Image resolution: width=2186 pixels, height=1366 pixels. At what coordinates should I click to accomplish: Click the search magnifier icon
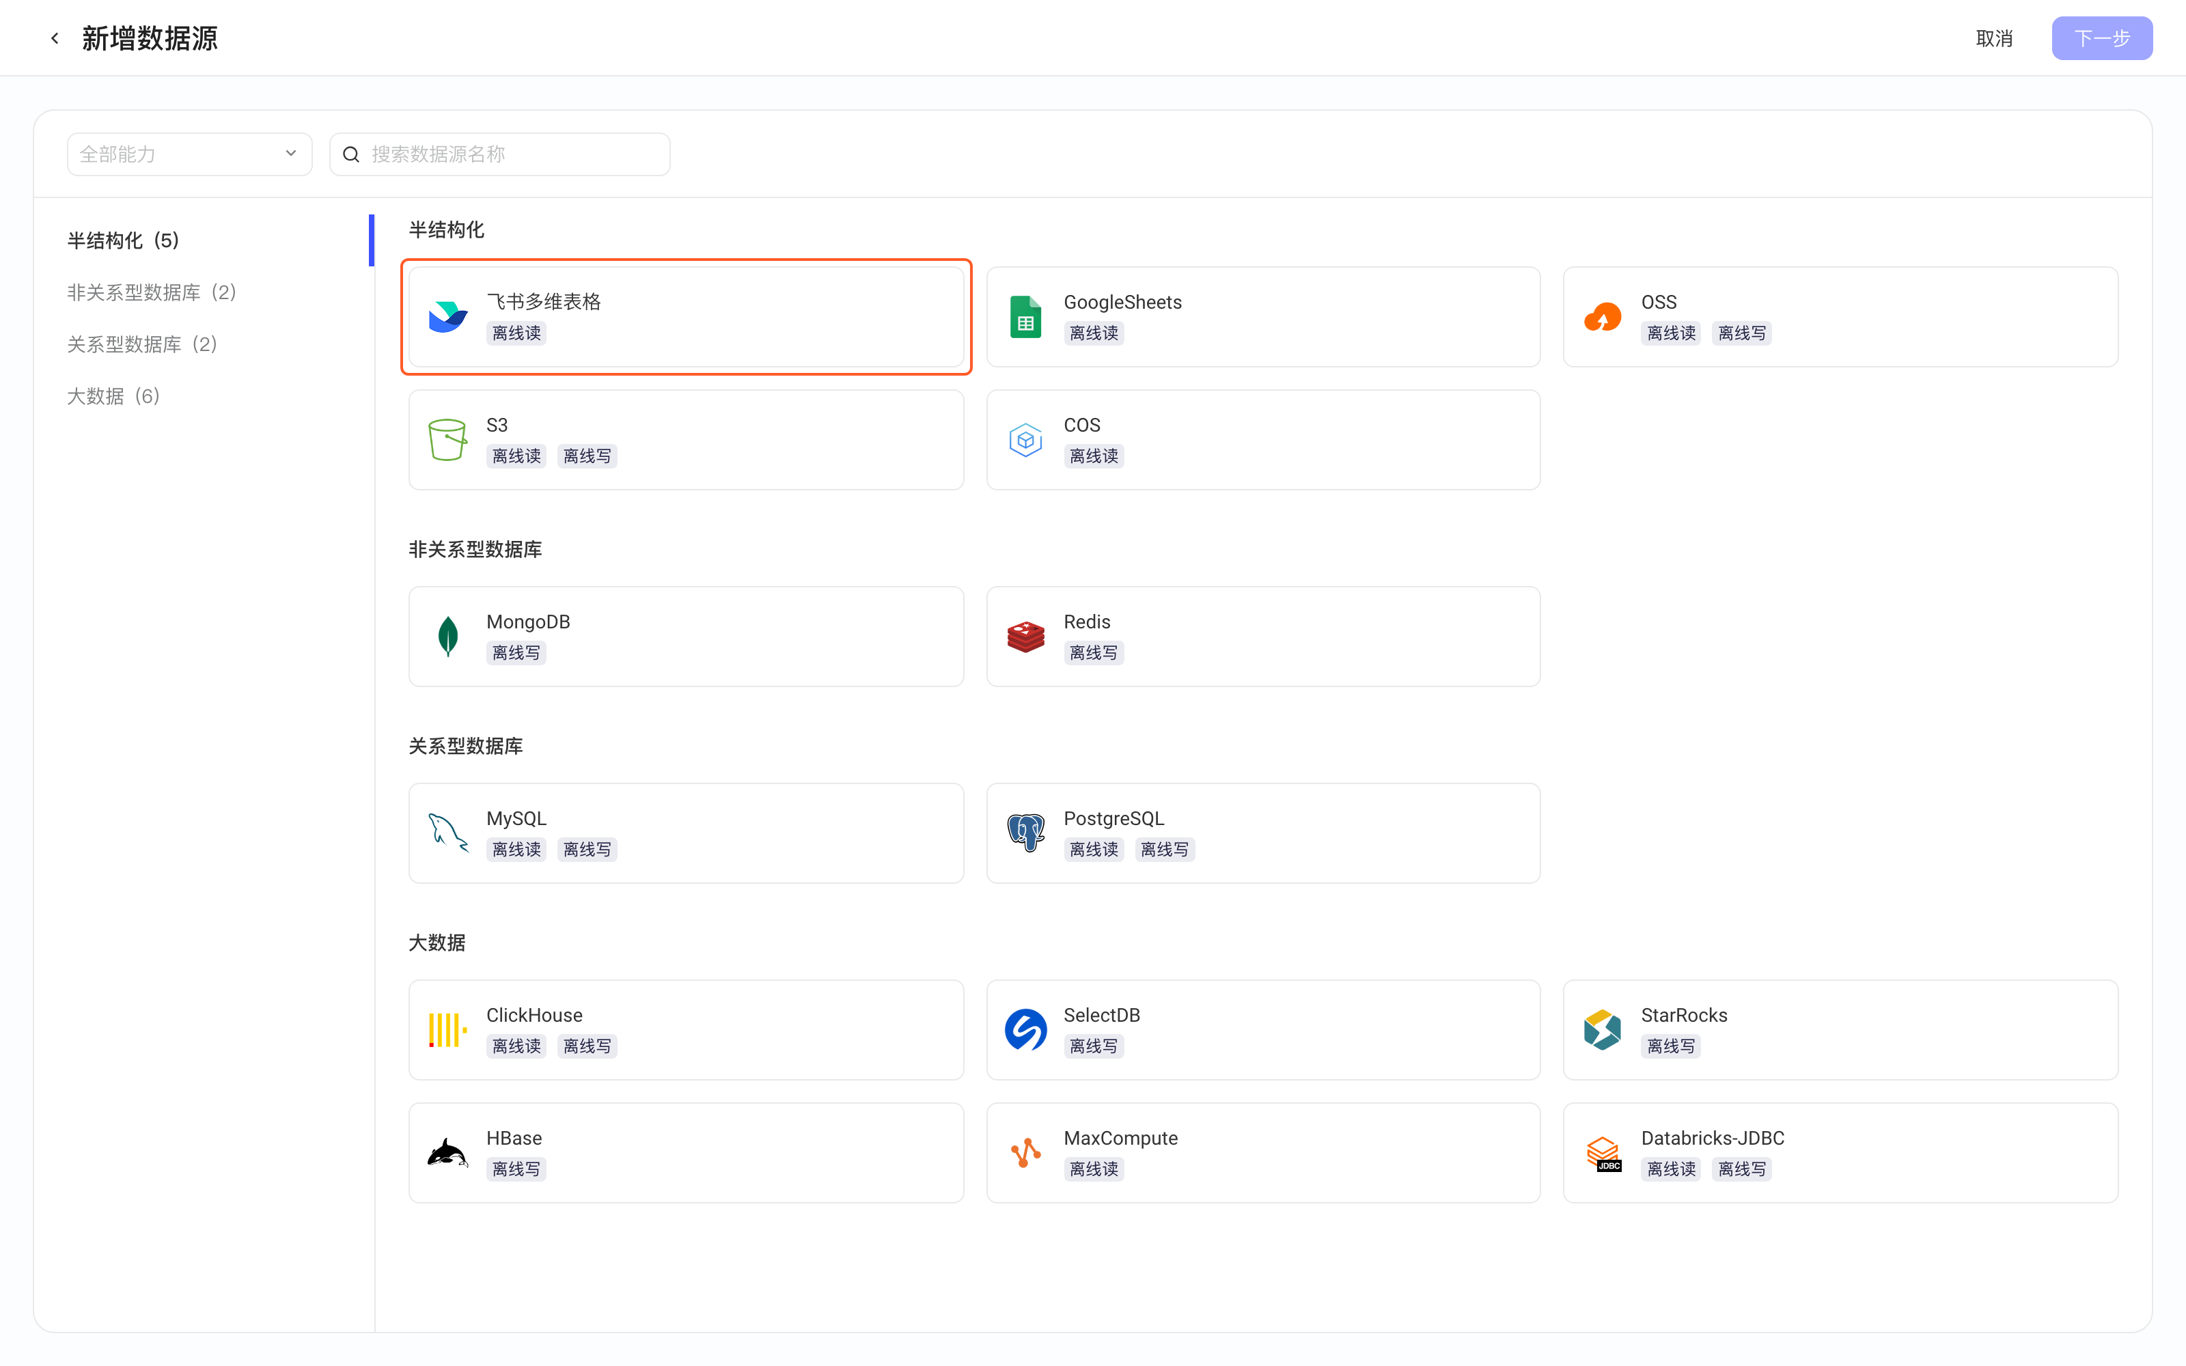(x=351, y=154)
